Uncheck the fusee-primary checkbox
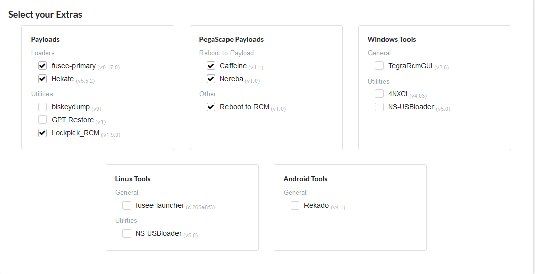Screen dimensions: 535x274 tap(42, 65)
